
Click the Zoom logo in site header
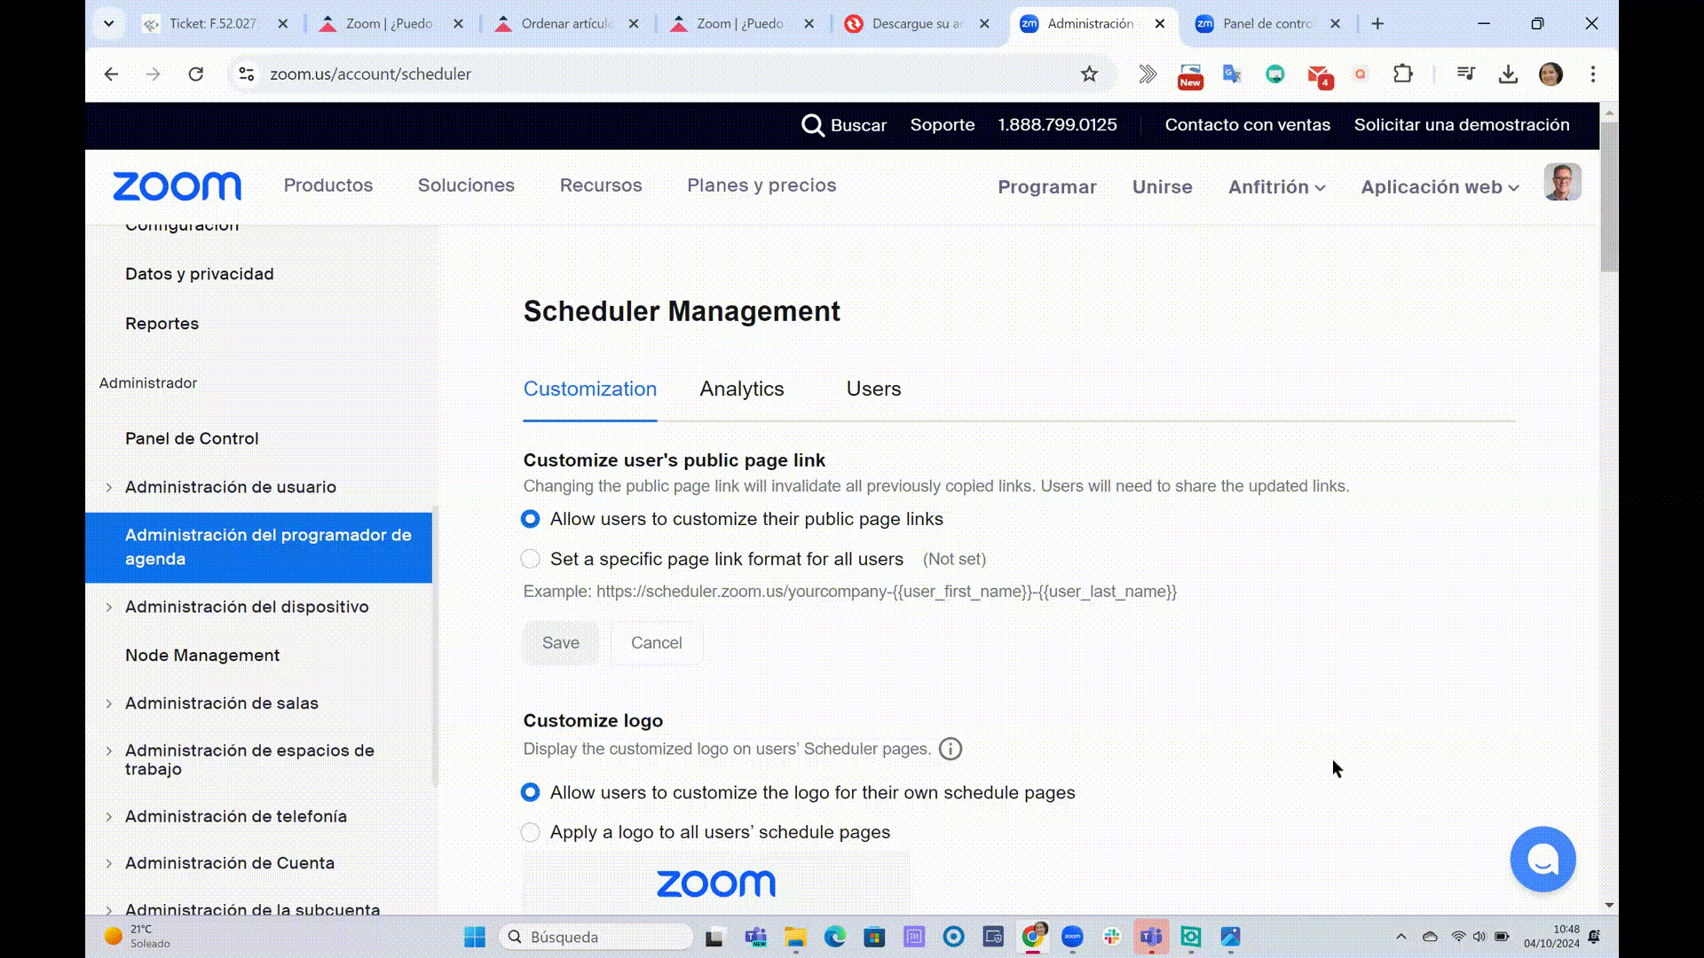[x=177, y=186]
